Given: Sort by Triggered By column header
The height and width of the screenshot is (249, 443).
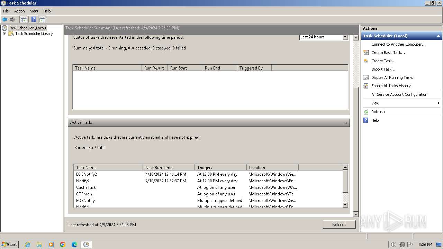Looking at the screenshot, I should (254, 68).
